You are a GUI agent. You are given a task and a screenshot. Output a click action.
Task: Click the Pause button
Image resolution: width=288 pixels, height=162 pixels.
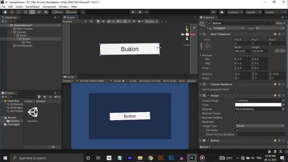pyautogui.click(x=140, y=12)
